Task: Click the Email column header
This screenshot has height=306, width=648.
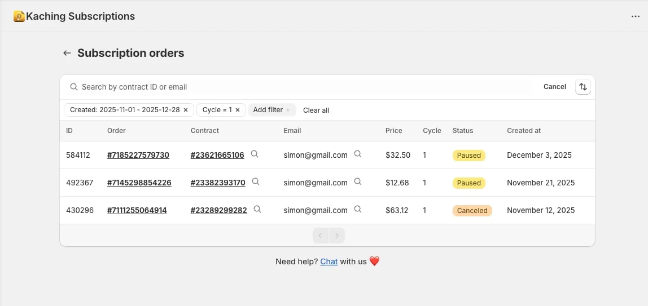Action: click(292, 131)
